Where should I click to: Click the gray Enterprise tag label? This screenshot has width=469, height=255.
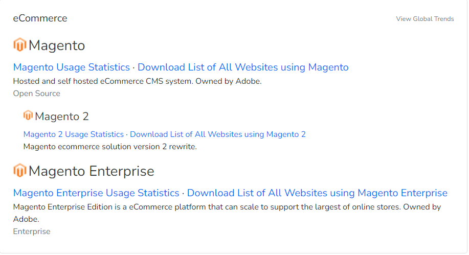pyautogui.click(x=32, y=231)
